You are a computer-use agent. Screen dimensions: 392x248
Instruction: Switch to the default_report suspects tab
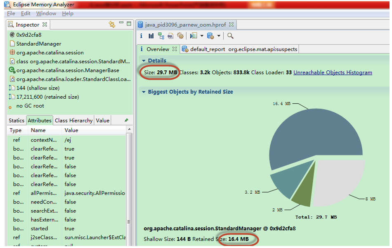pyautogui.click(x=239, y=49)
